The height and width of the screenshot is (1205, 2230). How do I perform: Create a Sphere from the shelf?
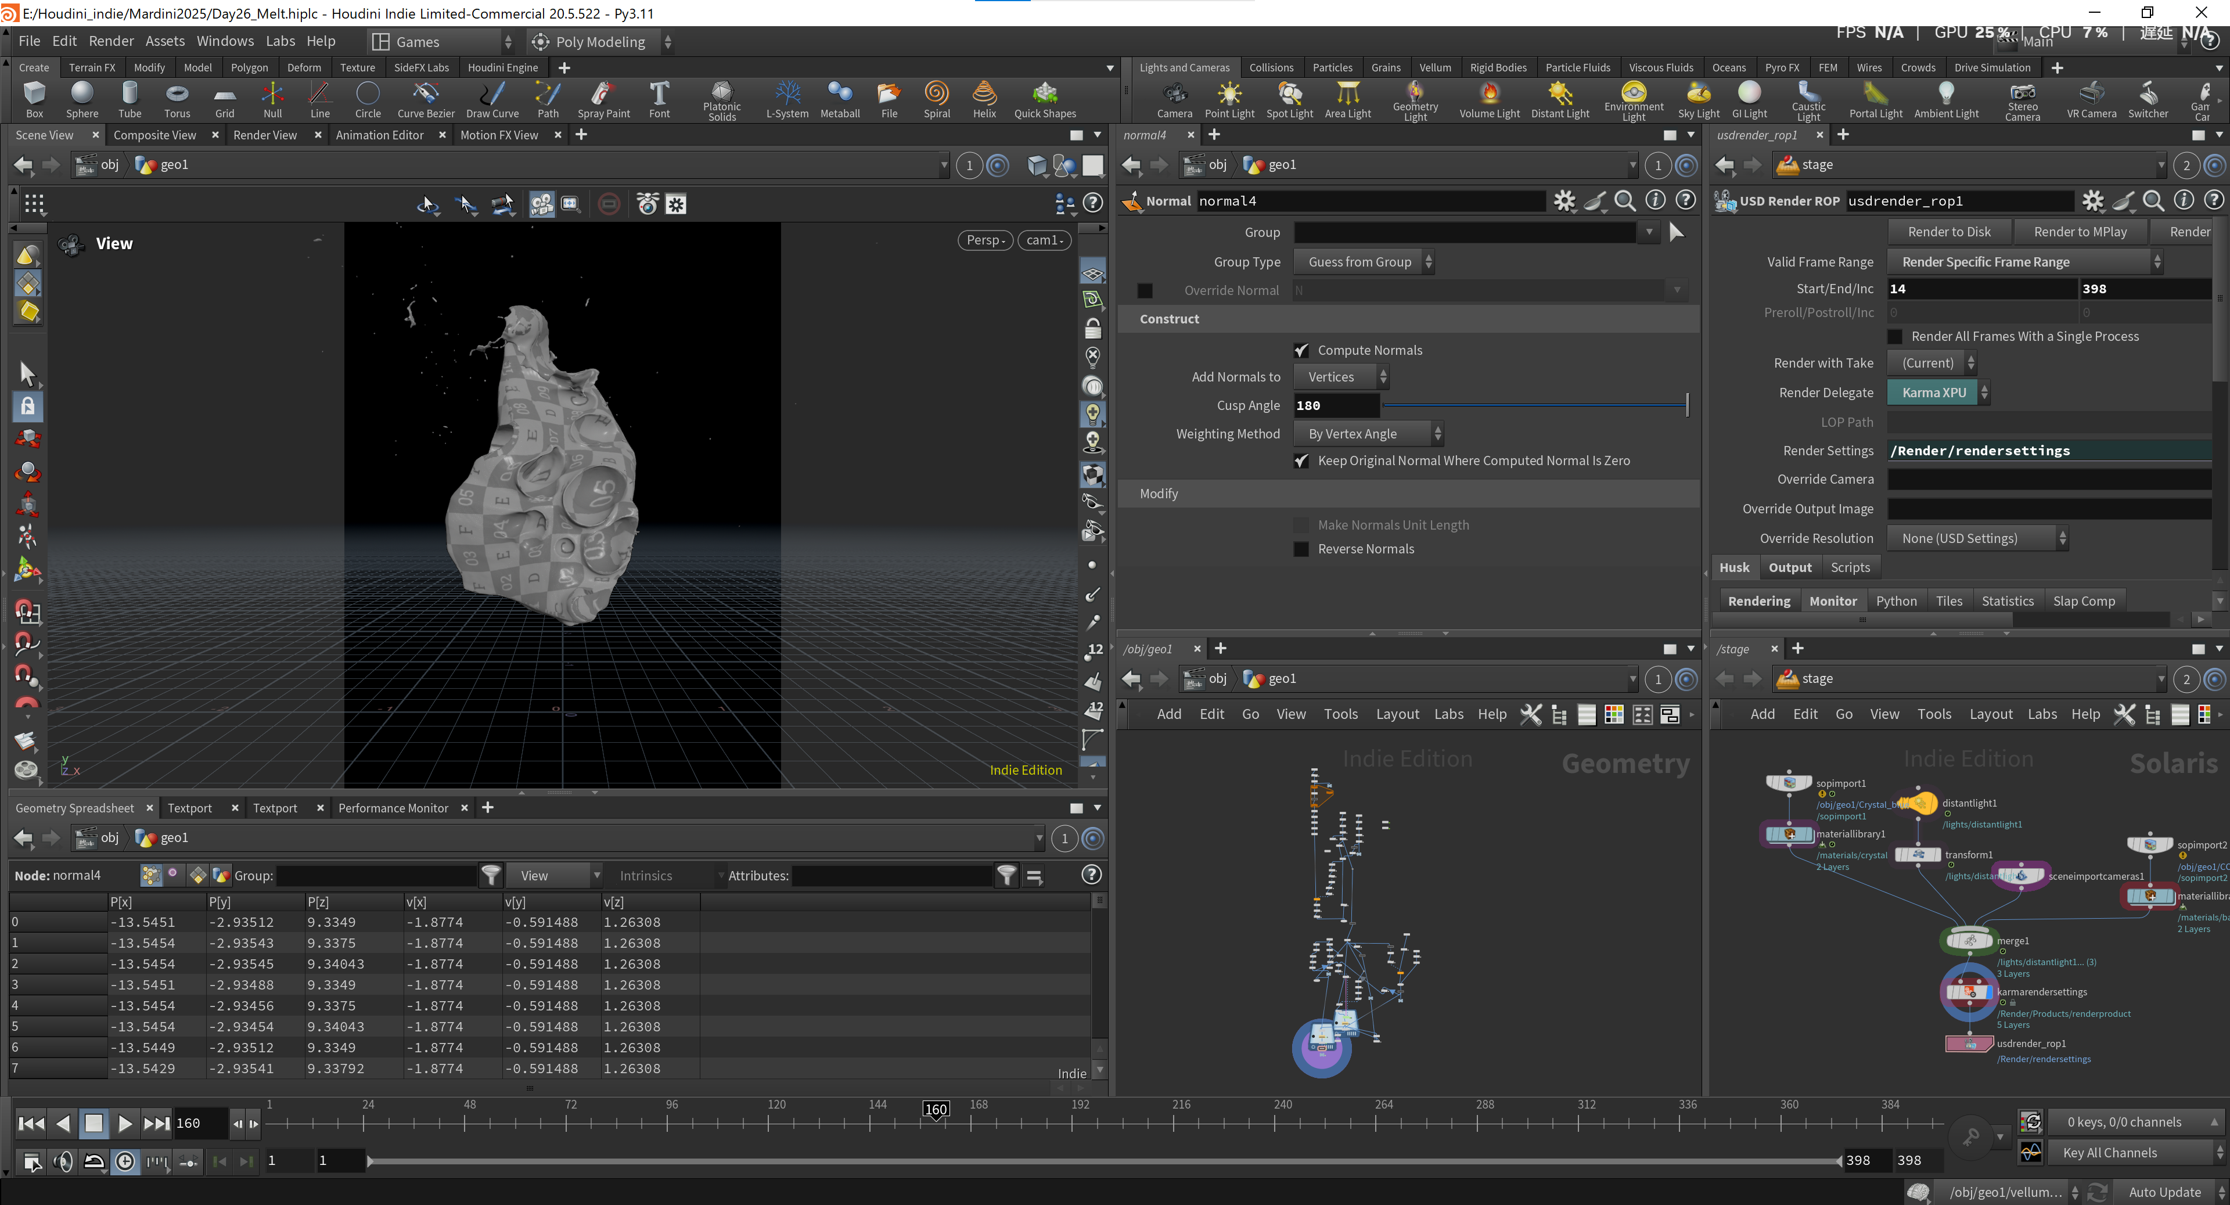[x=82, y=99]
